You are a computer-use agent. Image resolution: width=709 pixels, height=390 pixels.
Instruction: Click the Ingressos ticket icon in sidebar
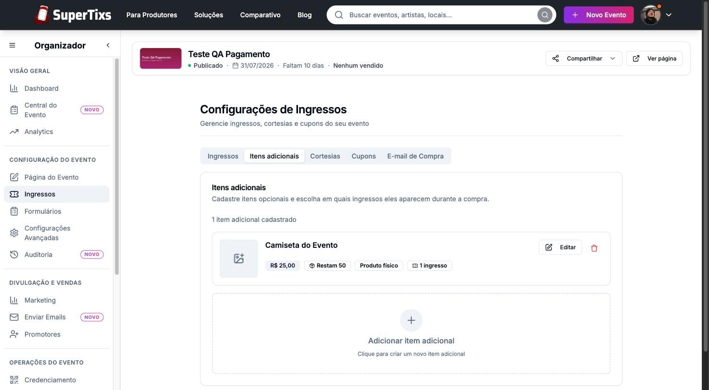click(14, 194)
